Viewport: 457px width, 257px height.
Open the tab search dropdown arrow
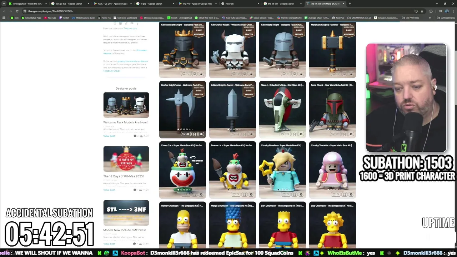[4, 4]
